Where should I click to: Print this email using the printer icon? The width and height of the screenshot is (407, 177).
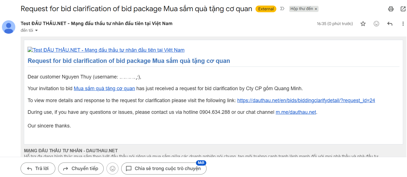[391, 9]
